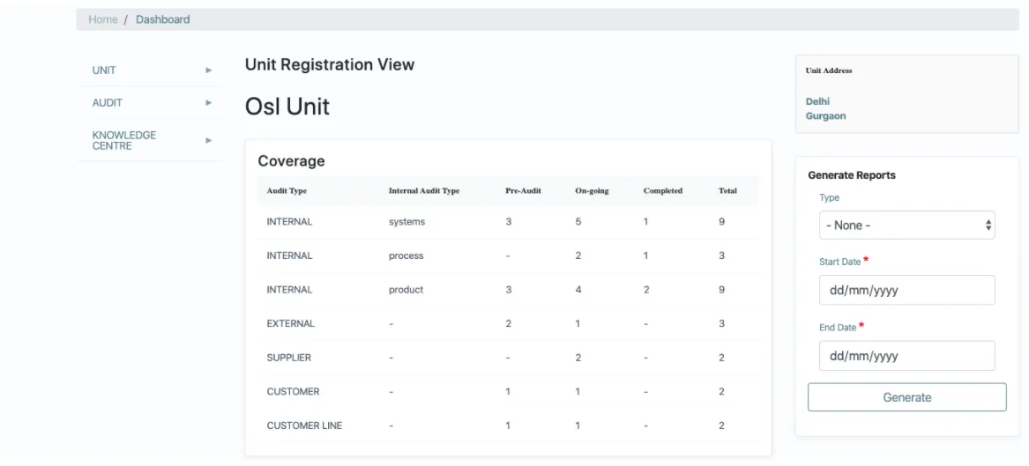Image resolution: width=1029 pixels, height=466 pixels.
Task: Click the End Date input field
Action: click(x=907, y=356)
